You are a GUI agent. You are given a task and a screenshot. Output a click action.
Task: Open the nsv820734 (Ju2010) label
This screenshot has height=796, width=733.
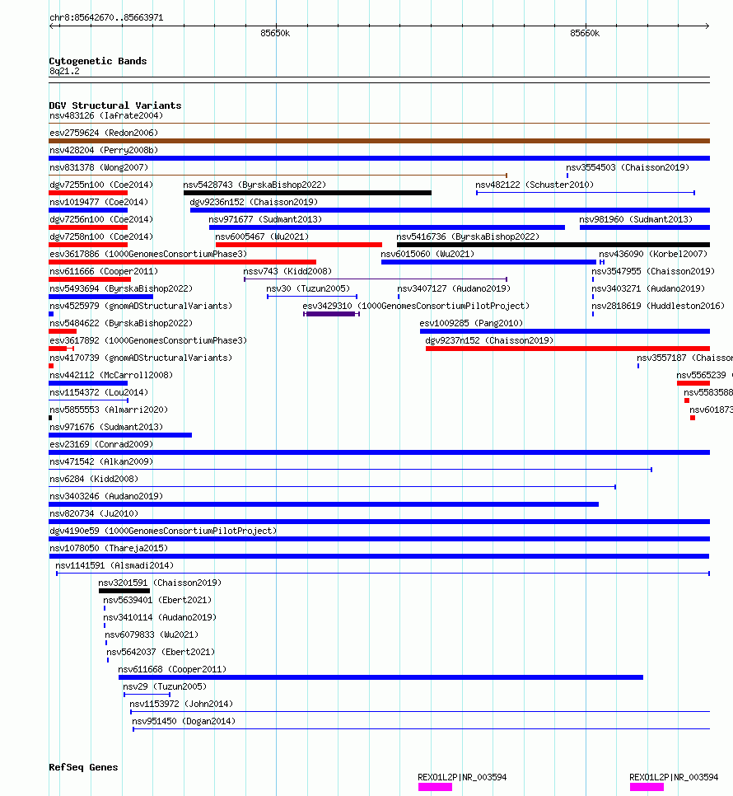point(94,513)
